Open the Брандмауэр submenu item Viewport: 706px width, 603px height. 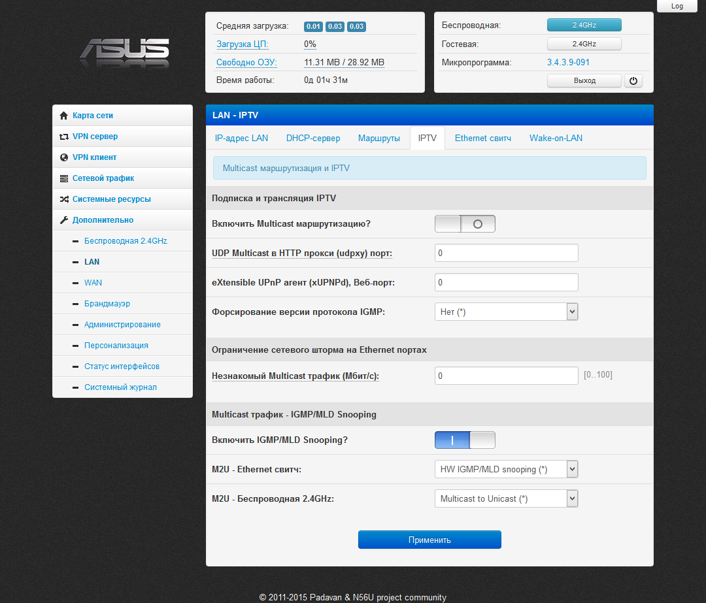pyautogui.click(x=122, y=304)
